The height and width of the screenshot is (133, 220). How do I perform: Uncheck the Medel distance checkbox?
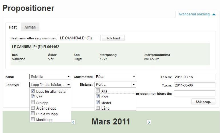98,102
